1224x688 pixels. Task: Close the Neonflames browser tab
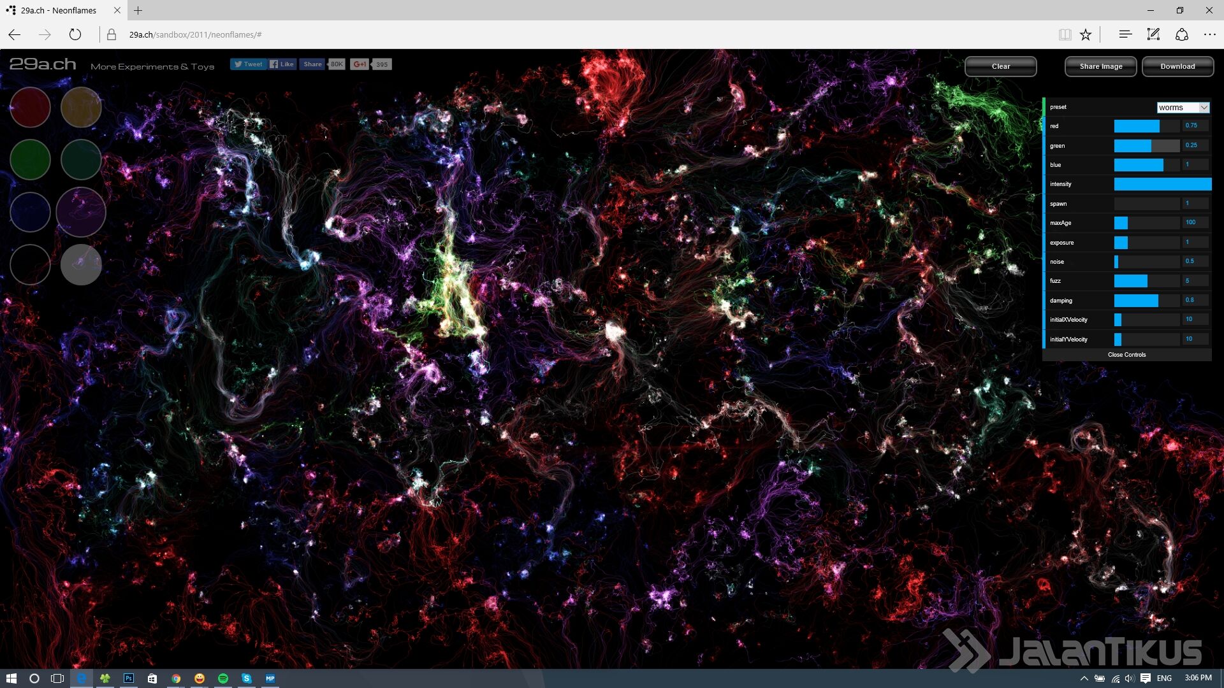117,10
